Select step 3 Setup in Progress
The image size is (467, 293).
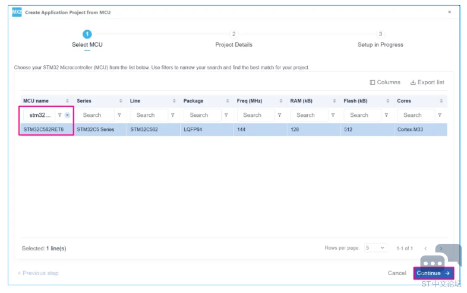pos(380,39)
